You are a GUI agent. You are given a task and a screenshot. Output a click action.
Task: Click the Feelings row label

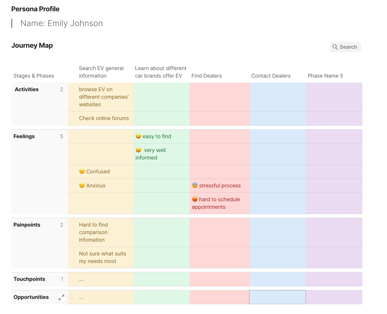24,136
